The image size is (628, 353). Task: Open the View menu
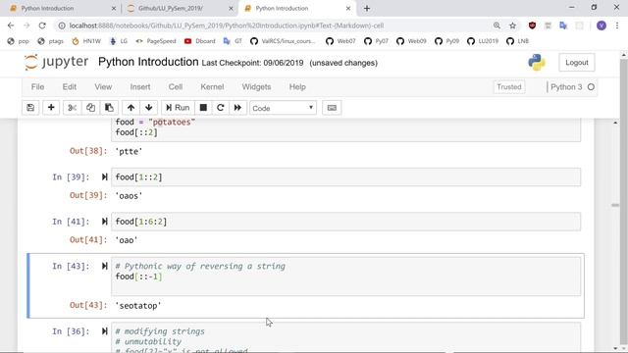[x=103, y=87]
